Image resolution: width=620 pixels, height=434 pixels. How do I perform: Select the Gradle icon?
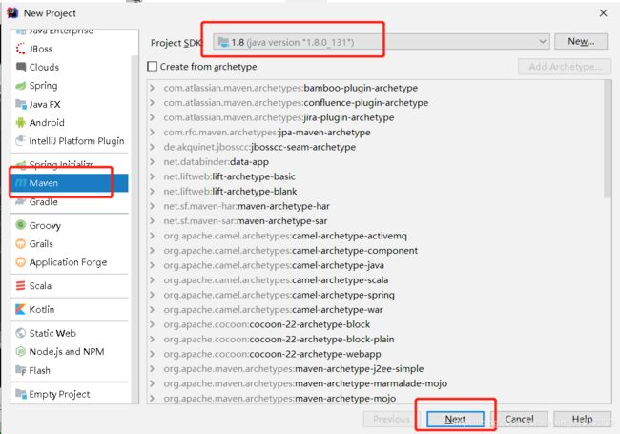coord(21,202)
